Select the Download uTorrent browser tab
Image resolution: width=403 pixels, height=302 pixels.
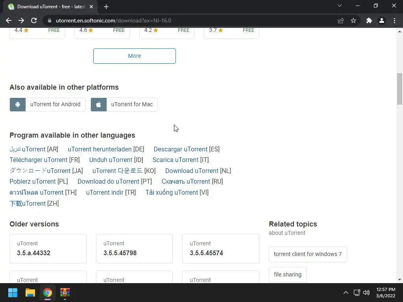51,7
